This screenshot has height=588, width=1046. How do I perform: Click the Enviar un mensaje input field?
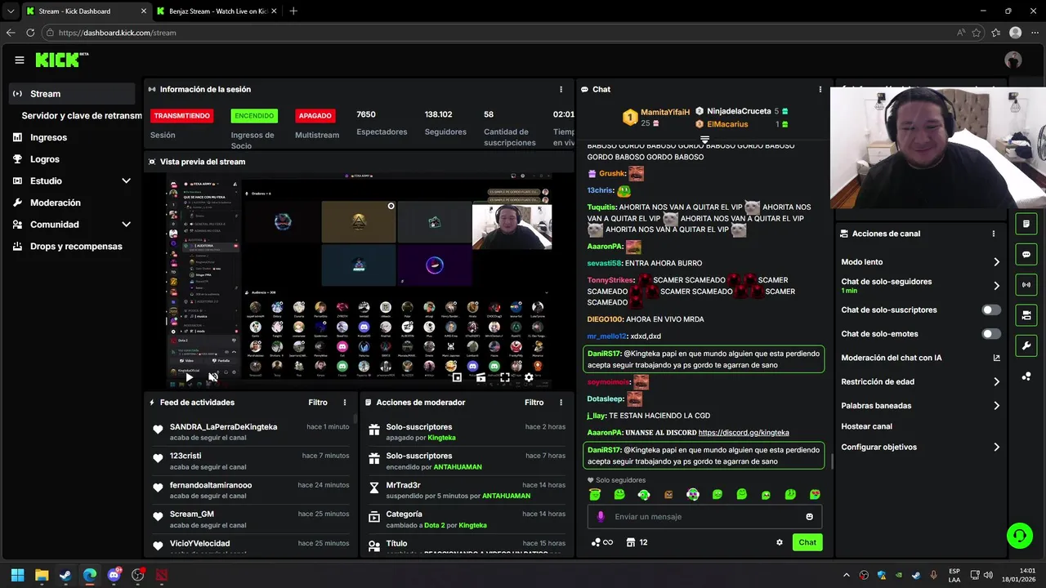click(x=704, y=516)
